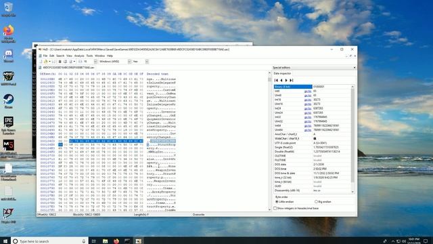The height and width of the screenshot is (244, 433).
Task: Open the View menu
Action: tap(69, 56)
